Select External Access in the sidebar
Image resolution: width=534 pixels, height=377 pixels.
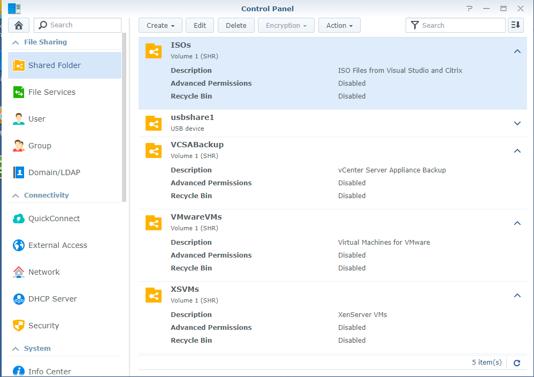click(x=57, y=245)
